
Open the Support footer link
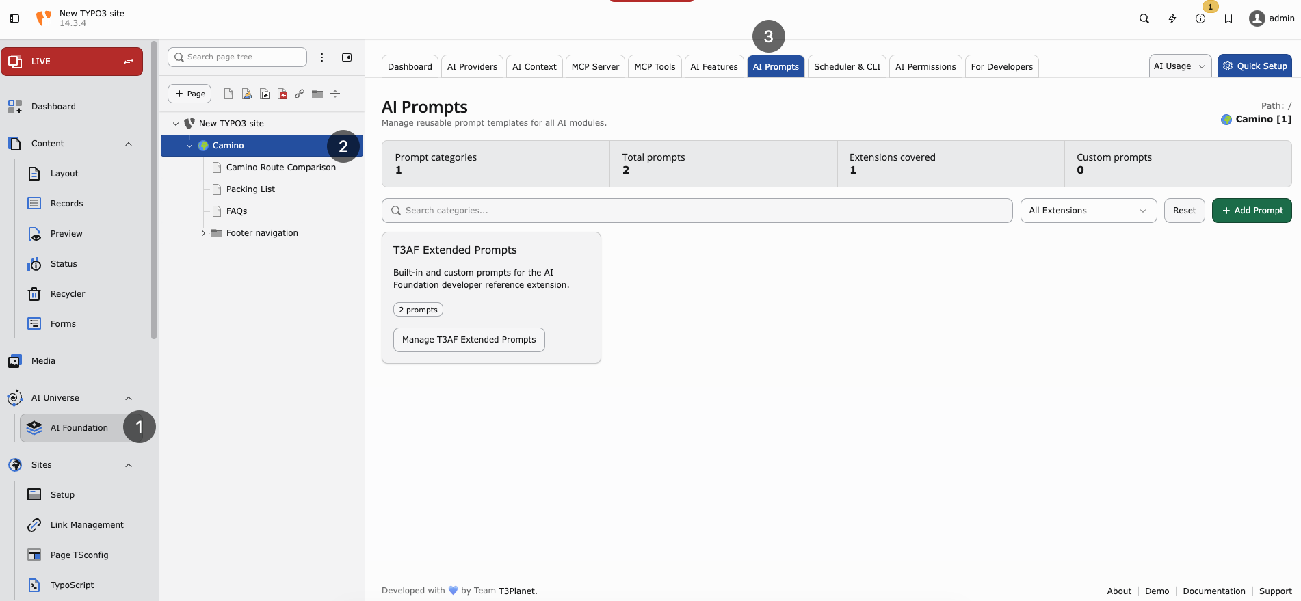pos(1276,591)
